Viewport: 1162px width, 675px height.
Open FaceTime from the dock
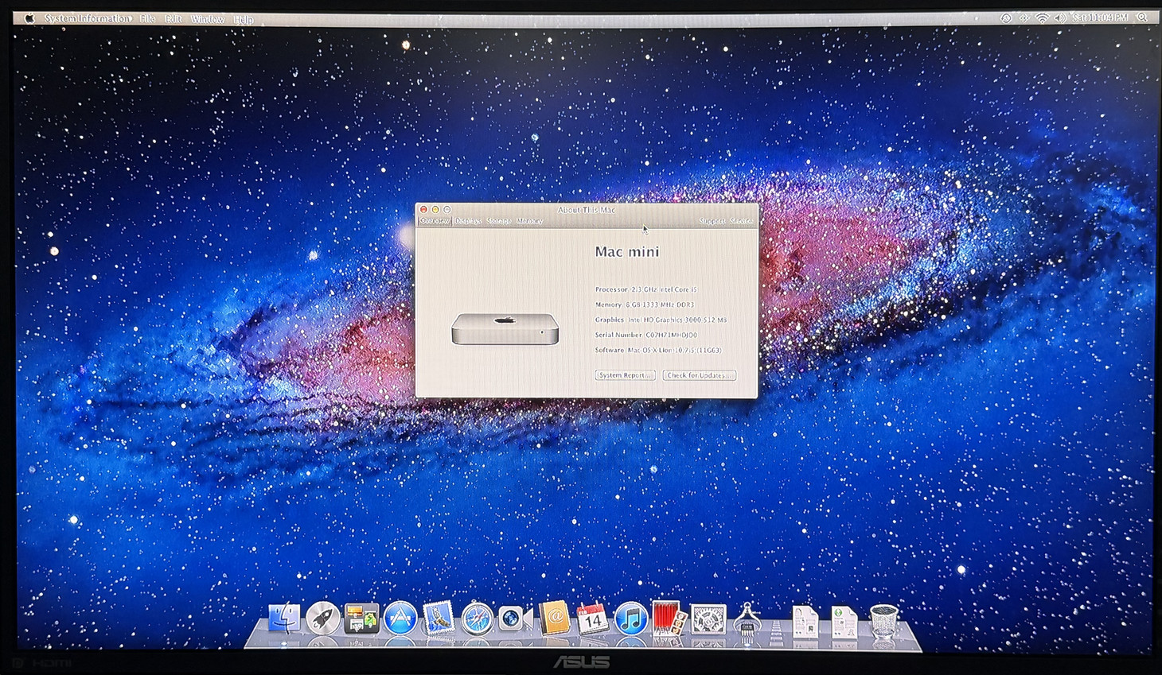click(x=515, y=618)
